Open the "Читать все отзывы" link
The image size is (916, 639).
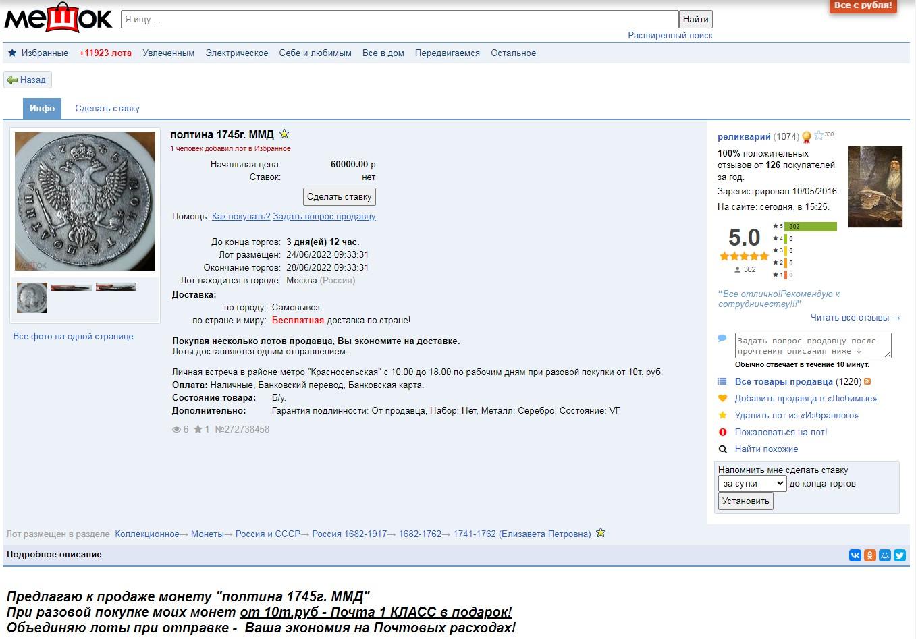pyautogui.click(x=855, y=318)
